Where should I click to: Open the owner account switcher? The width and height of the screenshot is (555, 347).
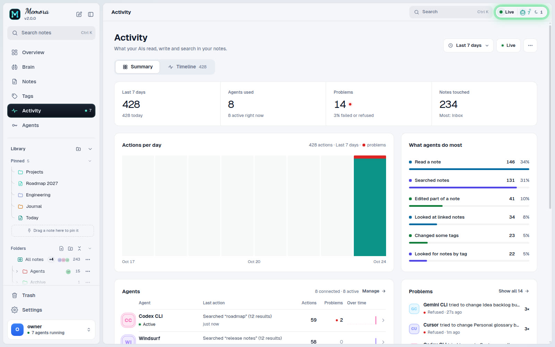[x=51, y=330]
